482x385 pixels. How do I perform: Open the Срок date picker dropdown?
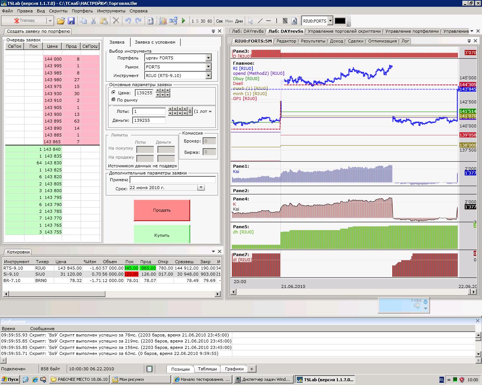(x=201, y=188)
